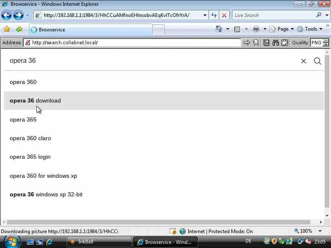331x248 pixels.
Task: Click Browservice bookmark ribbon icon
Action: [256, 43]
